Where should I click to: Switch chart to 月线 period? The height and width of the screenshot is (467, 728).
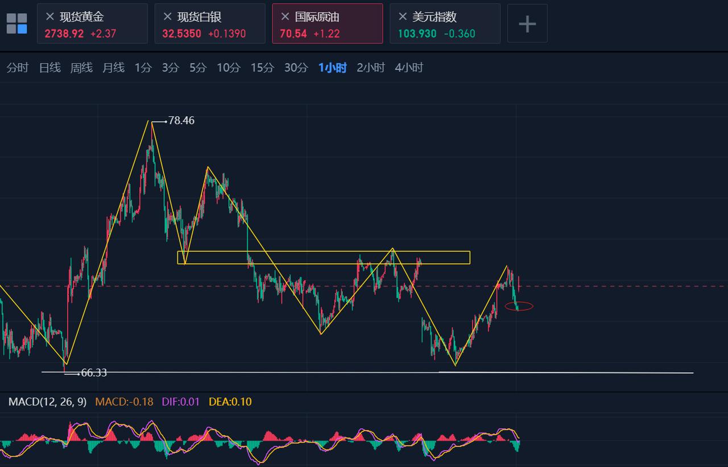click(113, 68)
